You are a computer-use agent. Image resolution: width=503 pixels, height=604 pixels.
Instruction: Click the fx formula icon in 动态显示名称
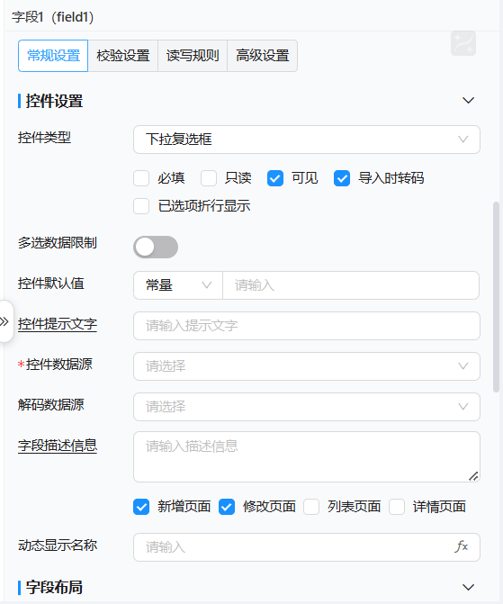pyautogui.click(x=462, y=546)
